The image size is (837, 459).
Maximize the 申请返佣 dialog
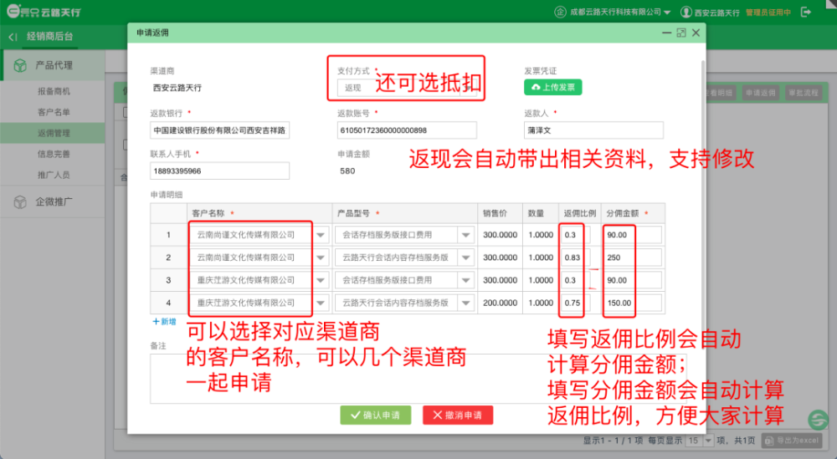point(681,33)
